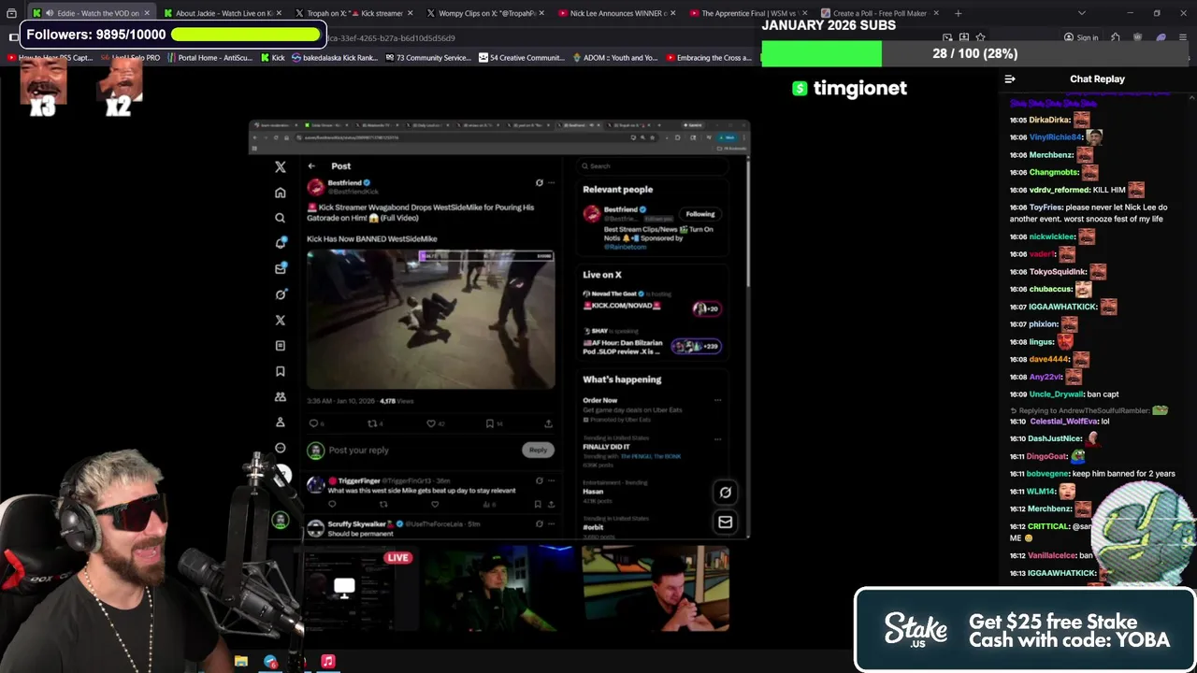Go back with the Post arrow
Image resolution: width=1197 pixels, height=673 pixels.
coord(311,166)
